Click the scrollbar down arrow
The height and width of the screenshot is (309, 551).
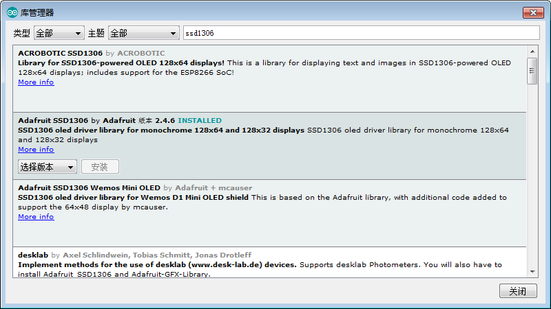[x=532, y=272]
